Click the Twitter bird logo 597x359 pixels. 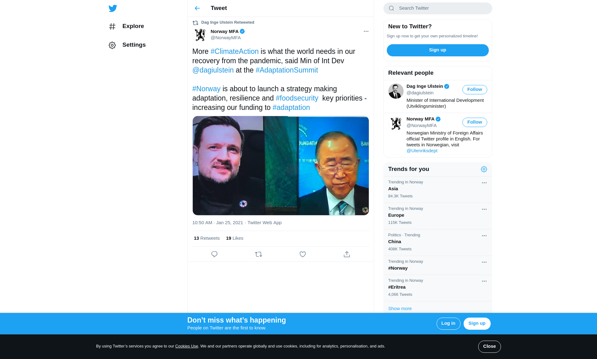[113, 8]
